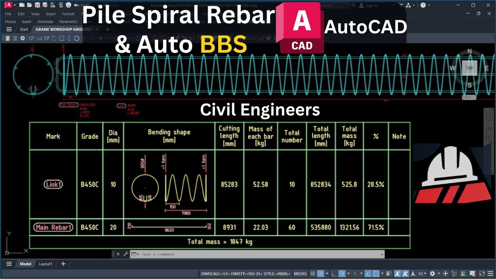
Task: Toggle polar tracking in status bar
Action: (342, 274)
